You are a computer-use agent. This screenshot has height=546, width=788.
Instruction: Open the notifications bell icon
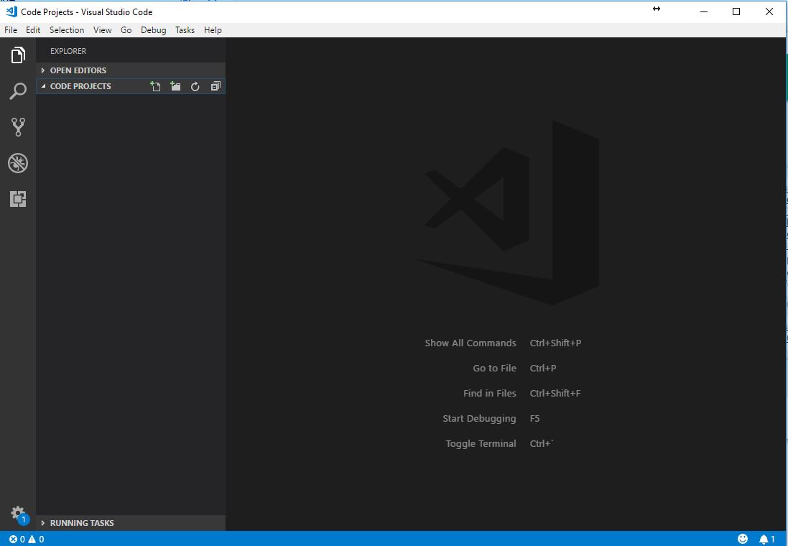[767, 539]
